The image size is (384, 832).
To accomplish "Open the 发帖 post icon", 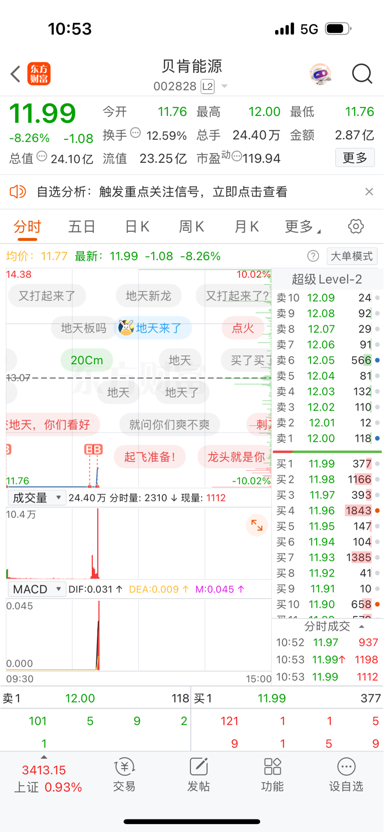I will [198, 775].
